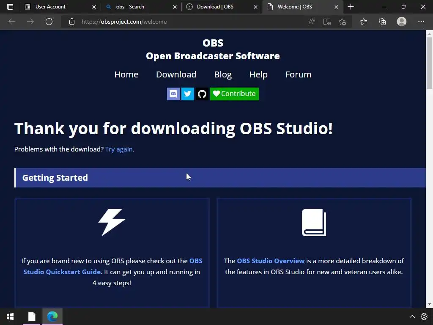Screen dimensions: 433x325
Task: Go back using browser back arrow
Action: [11, 22]
